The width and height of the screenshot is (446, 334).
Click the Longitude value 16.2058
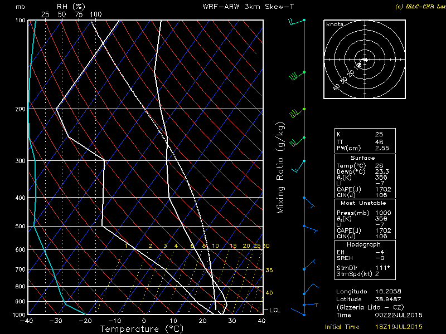click(x=388, y=292)
